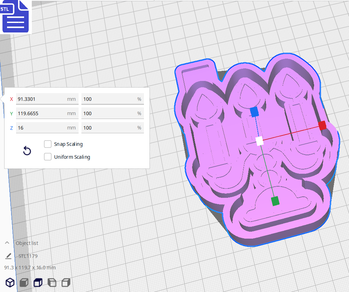
Task: Click the X percentage scale field
Action: [x=112, y=99]
